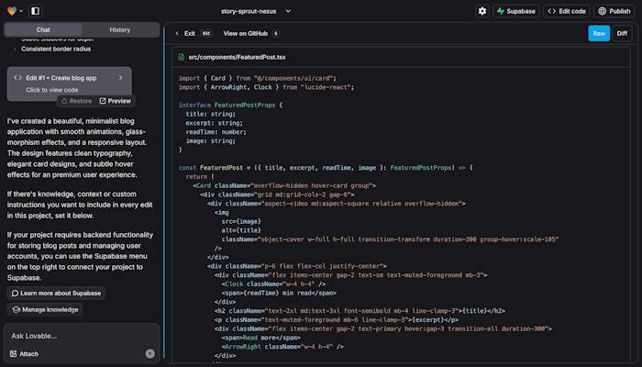Click Manage knowledge button
This screenshot has height=367, width=642.
(45, 310)
